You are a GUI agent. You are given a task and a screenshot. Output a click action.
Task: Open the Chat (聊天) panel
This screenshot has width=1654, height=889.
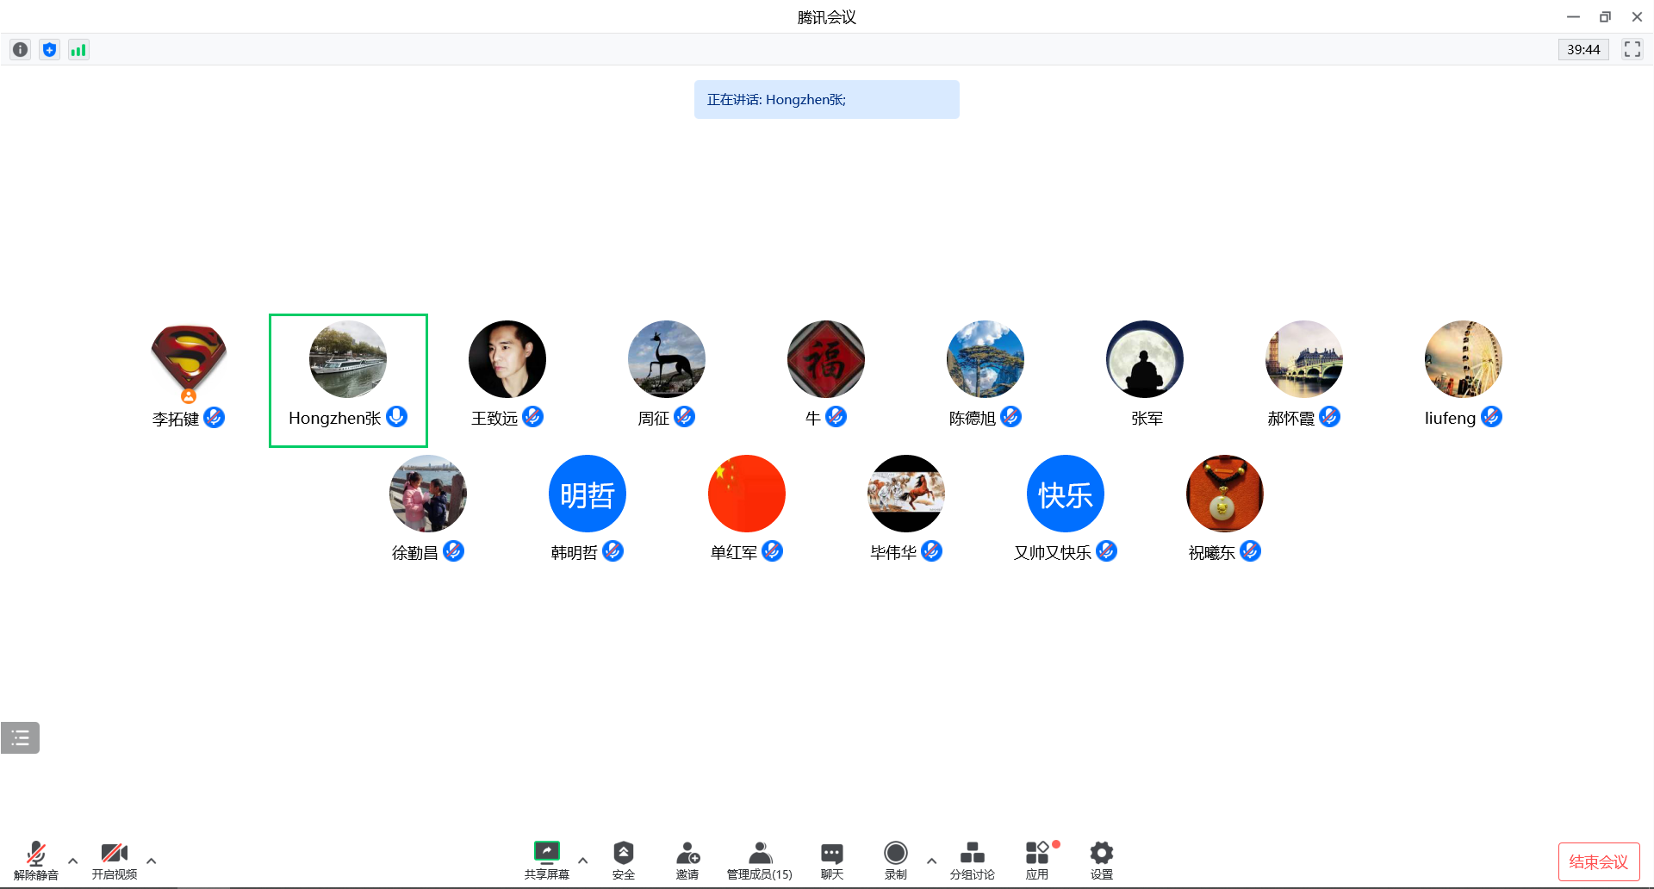[831, 860]
